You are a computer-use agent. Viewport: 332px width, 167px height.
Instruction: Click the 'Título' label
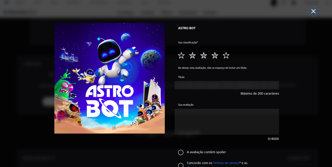181,77
